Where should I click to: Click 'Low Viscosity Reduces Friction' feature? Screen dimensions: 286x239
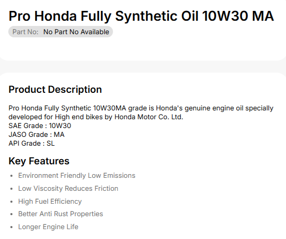[x=68, y=189]
